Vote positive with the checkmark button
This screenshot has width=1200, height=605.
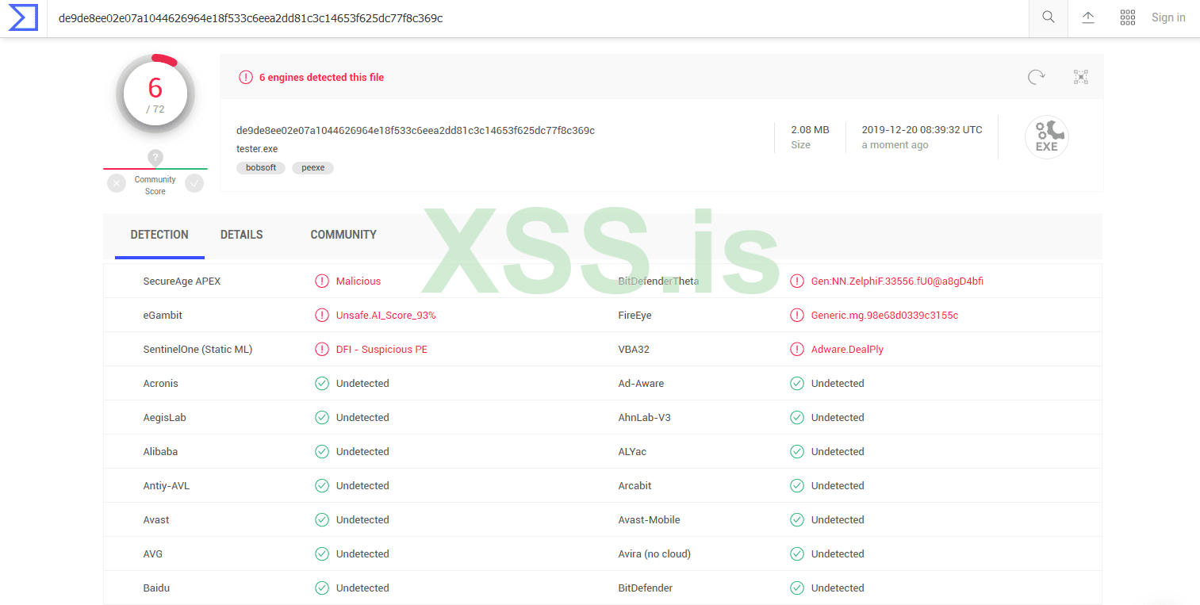click(x=194, y=184)
